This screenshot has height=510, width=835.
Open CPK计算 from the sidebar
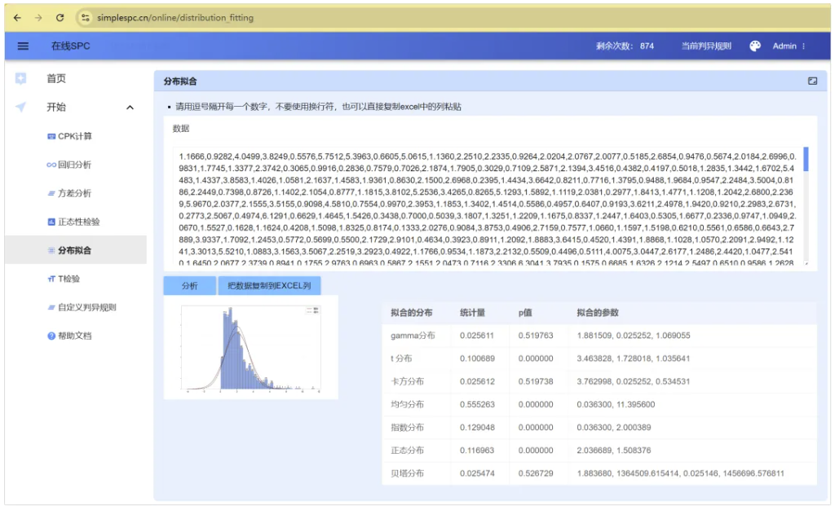click(x=74, y=136)
